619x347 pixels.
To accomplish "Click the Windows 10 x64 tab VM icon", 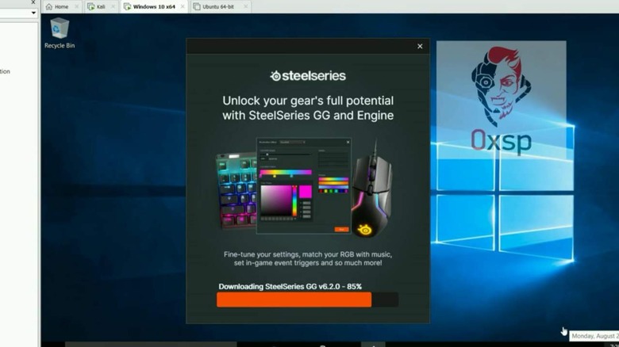I will tap(127, 6).
